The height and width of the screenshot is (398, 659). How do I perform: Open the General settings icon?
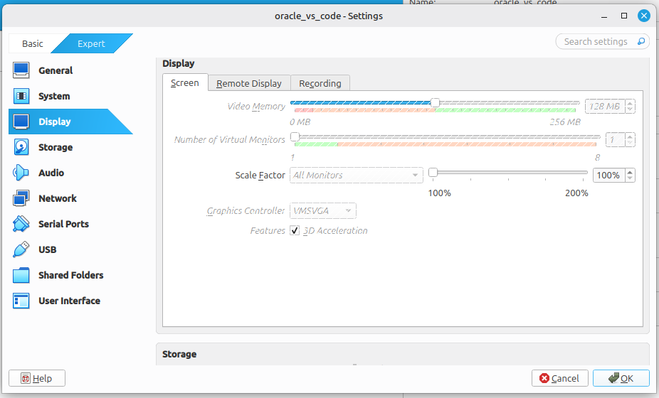(x=21, y=70)
